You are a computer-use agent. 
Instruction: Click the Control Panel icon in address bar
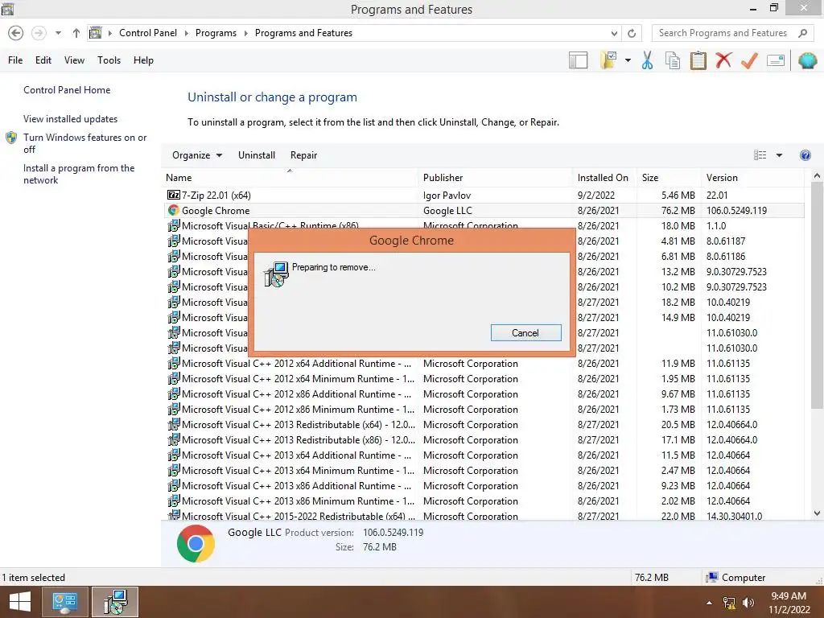[95, 33]
